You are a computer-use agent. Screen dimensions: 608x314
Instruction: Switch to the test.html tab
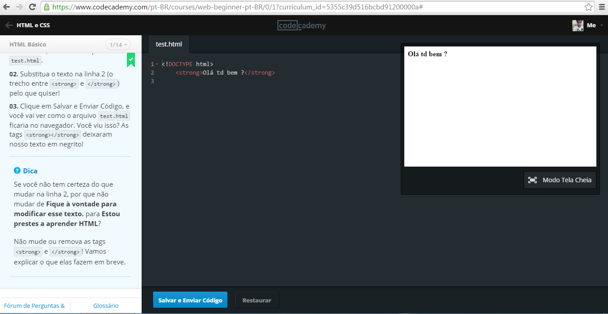point(168,44)
